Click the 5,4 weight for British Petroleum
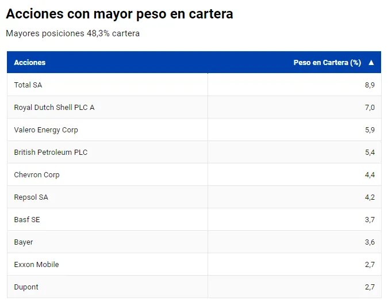The height and width of the screenshot is (301, 388). click(370, 153)
